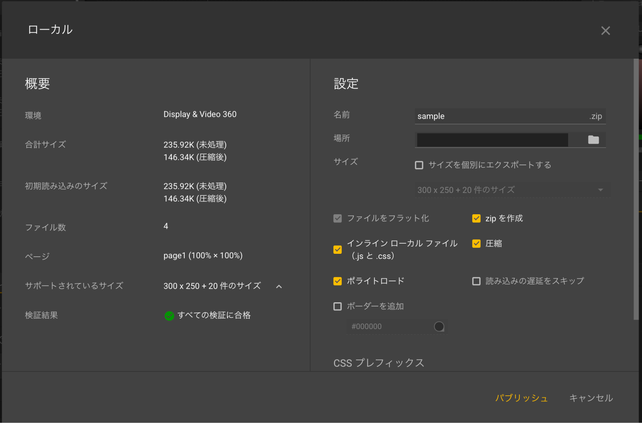The image size is (642, 423).
Task: Toggle インライン ローカル ファイル checkbox
Action: coord(338,250)
